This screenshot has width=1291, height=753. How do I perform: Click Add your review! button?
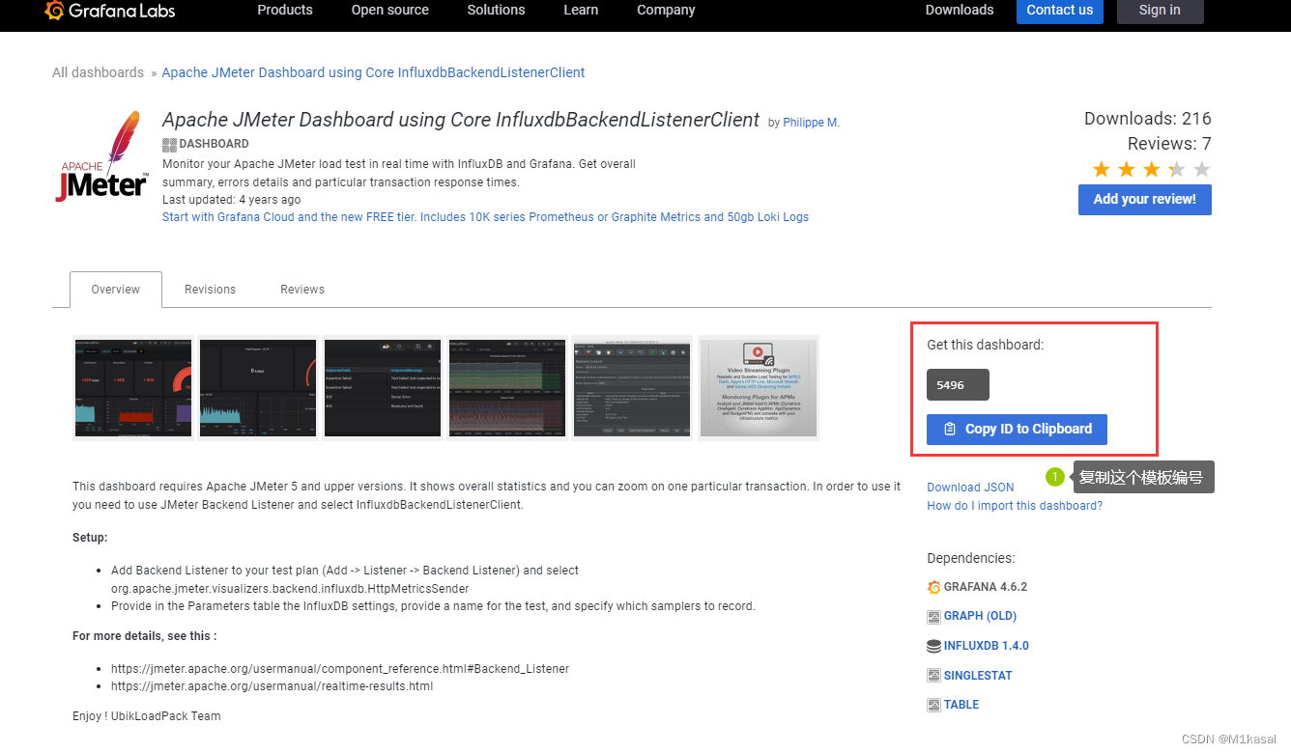tap(1145, 200)
